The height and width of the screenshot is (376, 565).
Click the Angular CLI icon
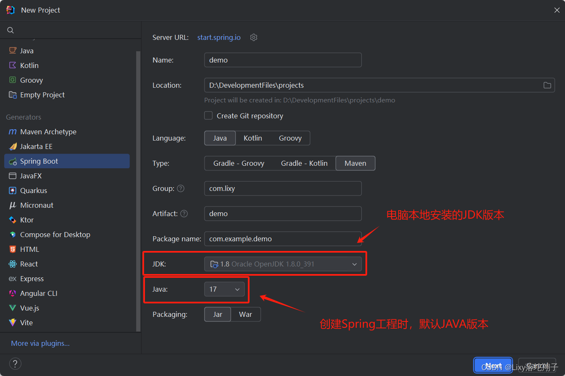coord(13,293)
